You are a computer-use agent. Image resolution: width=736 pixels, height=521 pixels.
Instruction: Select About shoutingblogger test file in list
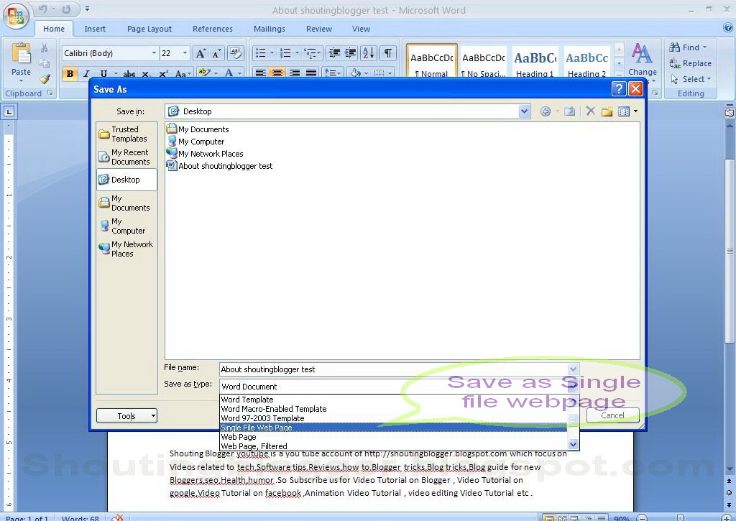point(220,166)
